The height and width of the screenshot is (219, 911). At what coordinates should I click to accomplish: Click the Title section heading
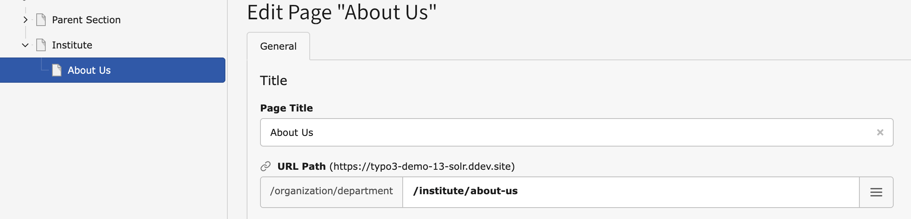pyautogui.click(x=273, y=81)
